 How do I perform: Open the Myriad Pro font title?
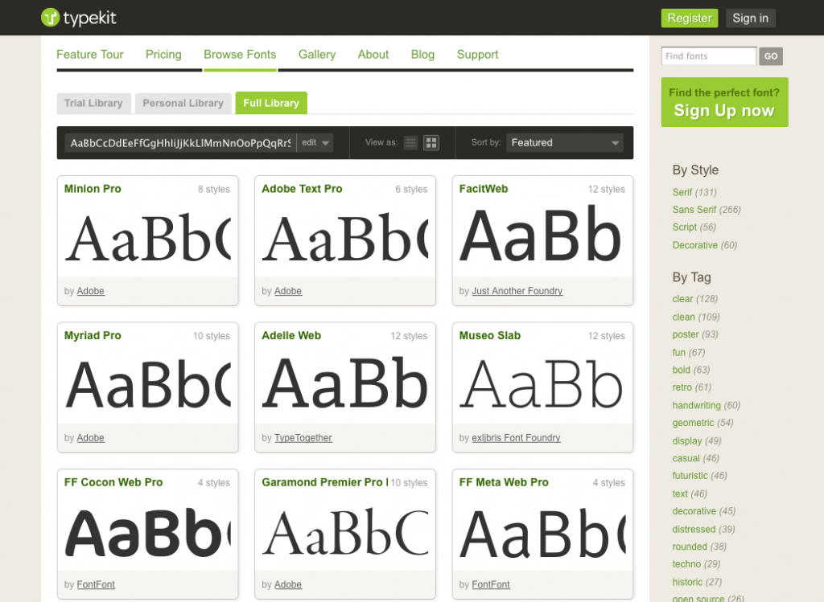click(93, 336)
